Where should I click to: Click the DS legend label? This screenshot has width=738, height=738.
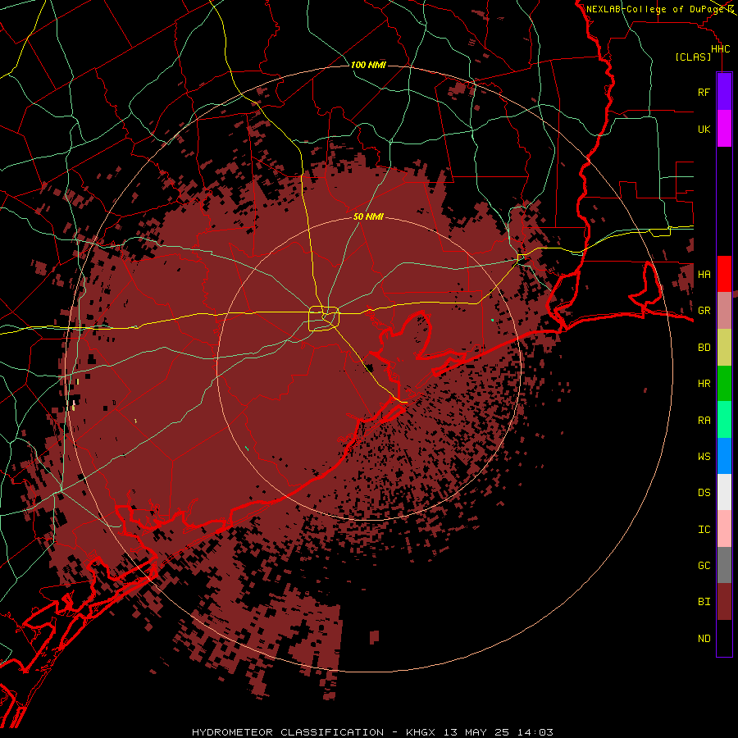pyautogui.click(x=704, y=492)
